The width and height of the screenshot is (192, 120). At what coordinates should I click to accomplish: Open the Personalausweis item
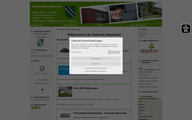tap(150, 116)
